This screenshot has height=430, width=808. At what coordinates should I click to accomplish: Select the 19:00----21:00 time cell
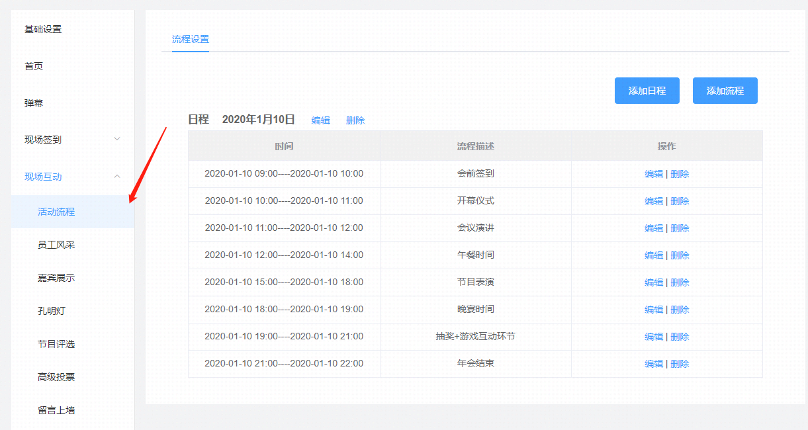284,337
